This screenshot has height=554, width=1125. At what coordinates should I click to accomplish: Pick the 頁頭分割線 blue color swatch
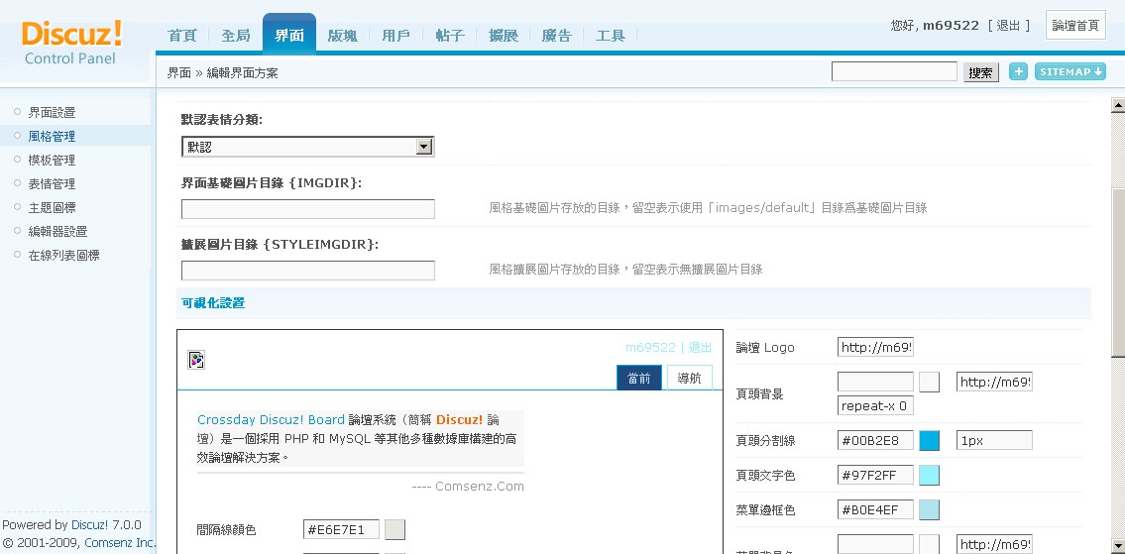pyautogui.click(x=929, y=441)
